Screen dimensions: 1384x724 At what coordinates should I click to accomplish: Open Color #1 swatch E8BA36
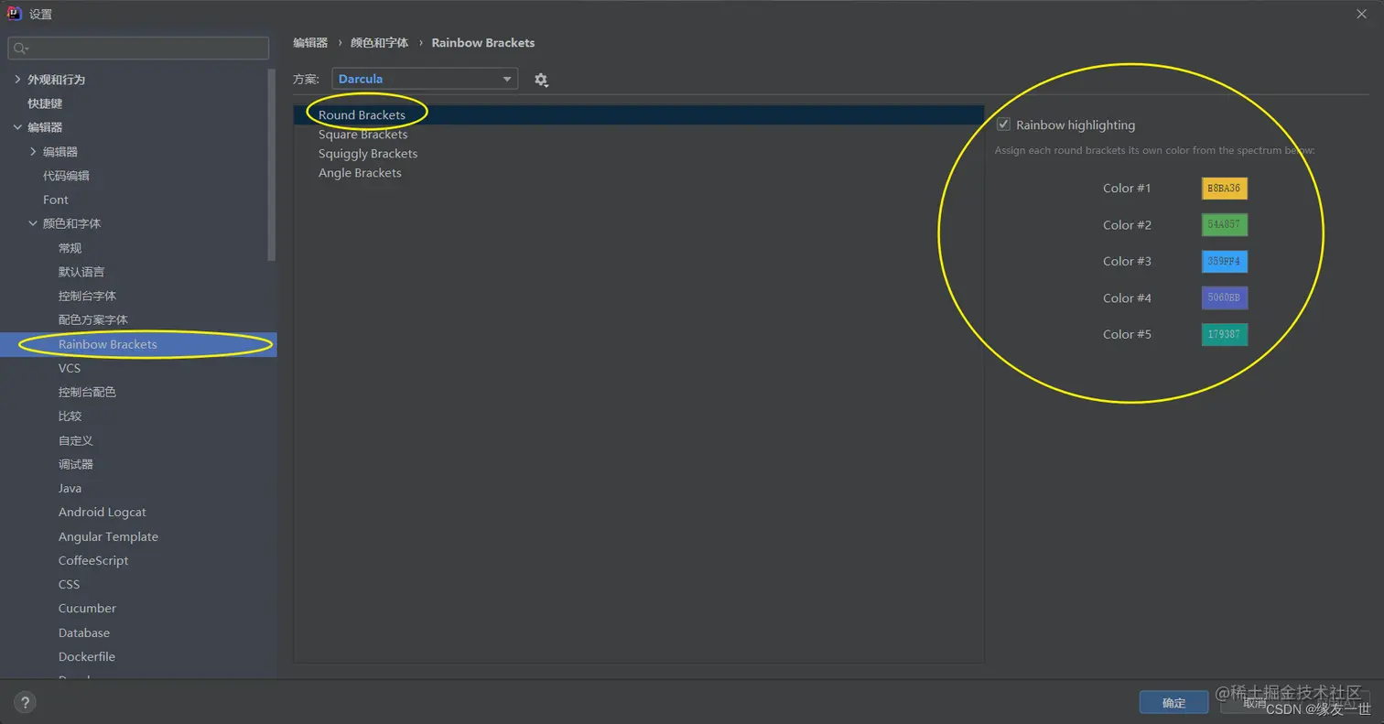[x=1224, y=189]
